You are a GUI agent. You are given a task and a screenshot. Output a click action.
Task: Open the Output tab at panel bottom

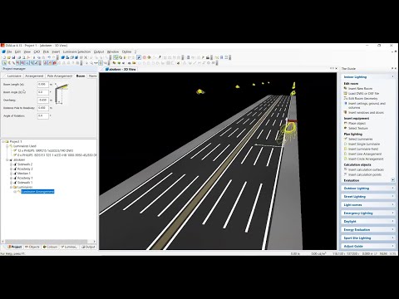pyautogui.click(x=88, y=247)
